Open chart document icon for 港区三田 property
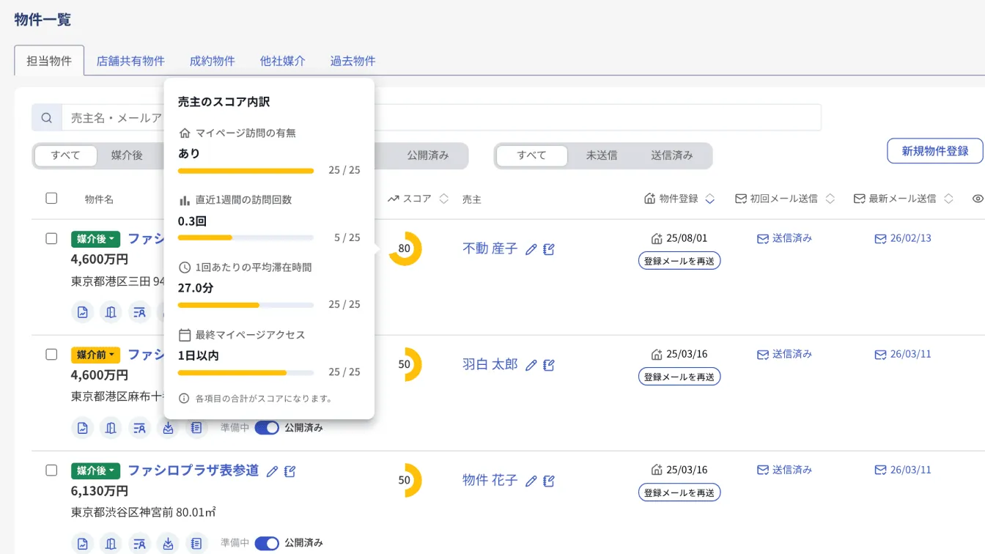The width and height of the screenshot is (985, 554). [x=83, y=312]
